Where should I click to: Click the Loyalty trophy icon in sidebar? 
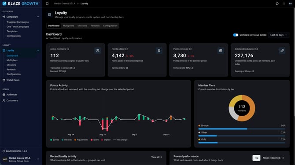click(x=4, y=50)
